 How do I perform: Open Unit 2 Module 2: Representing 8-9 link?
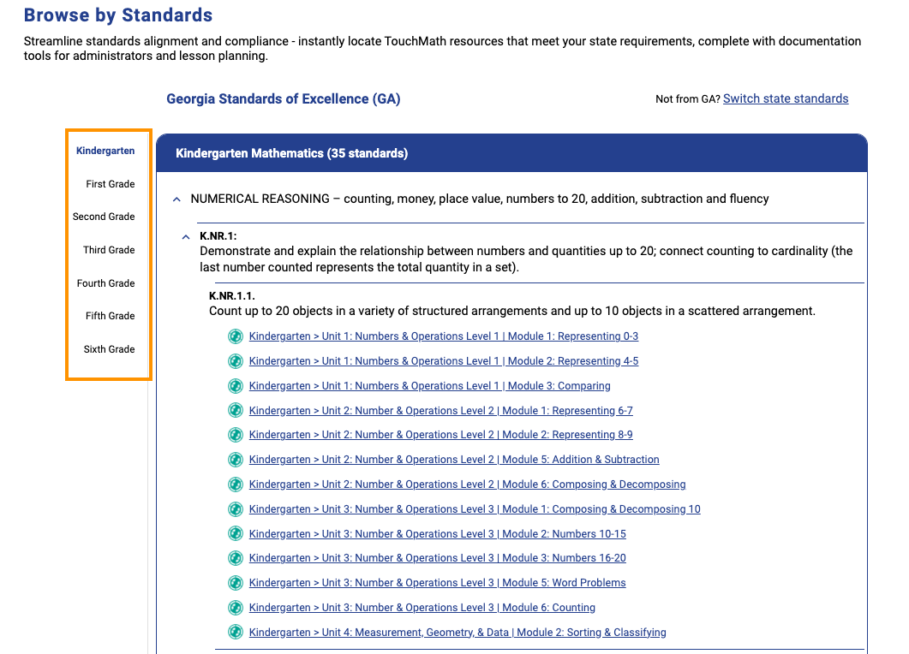point(441,435)
